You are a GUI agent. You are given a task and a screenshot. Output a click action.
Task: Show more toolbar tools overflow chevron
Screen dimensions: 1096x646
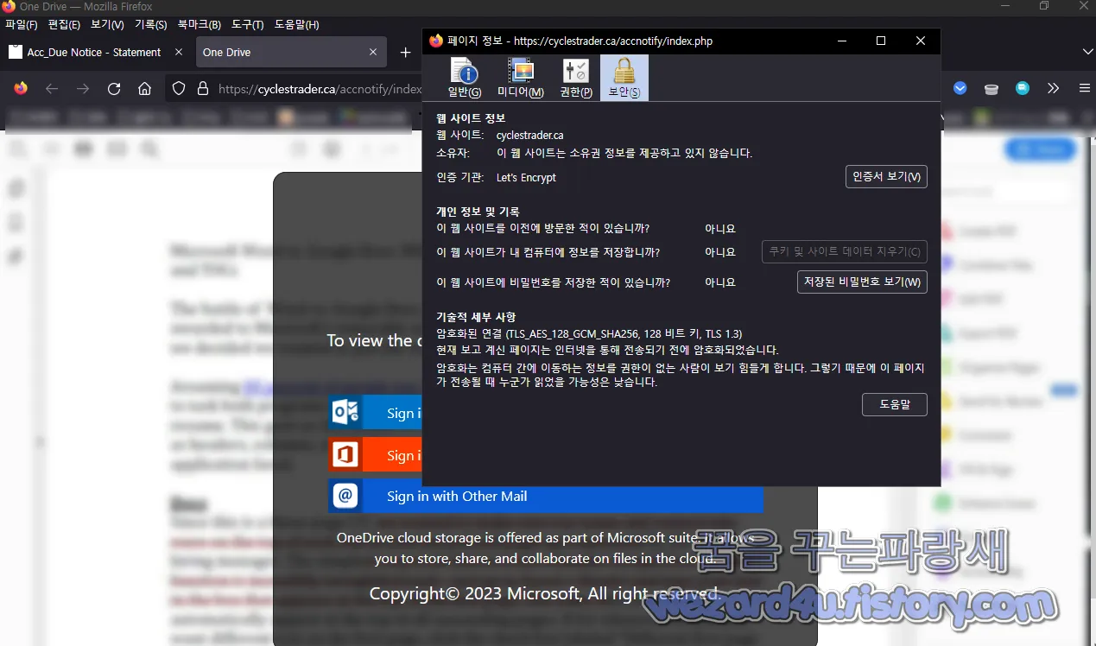[1053, 88]
